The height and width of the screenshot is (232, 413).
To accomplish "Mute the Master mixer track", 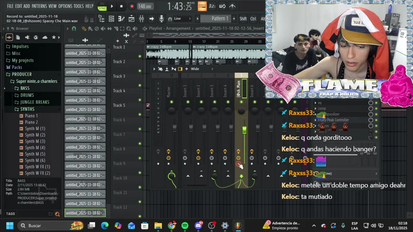I will (171, 102).
